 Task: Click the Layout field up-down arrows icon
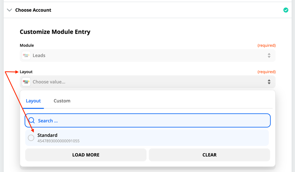pyautogui.click(x=269, y=82)
